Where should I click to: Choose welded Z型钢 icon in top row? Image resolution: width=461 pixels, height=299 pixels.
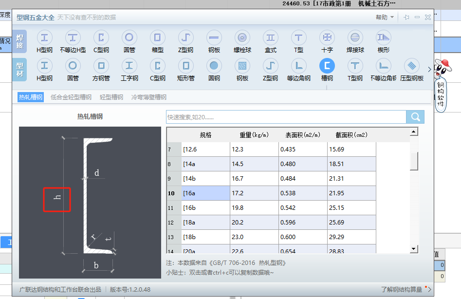185,37
